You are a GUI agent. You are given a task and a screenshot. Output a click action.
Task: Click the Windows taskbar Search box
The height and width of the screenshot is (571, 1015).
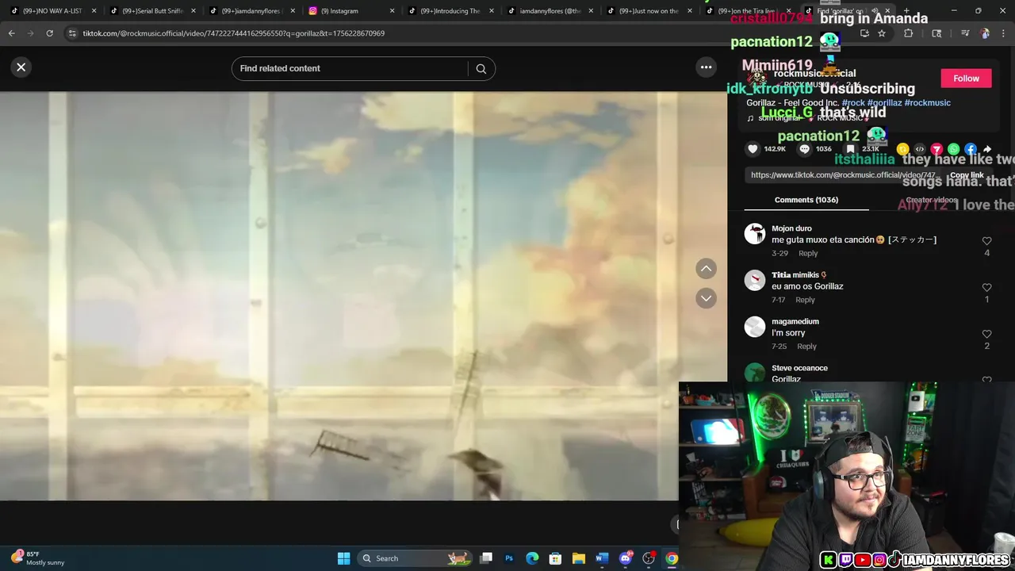[414, 558]
